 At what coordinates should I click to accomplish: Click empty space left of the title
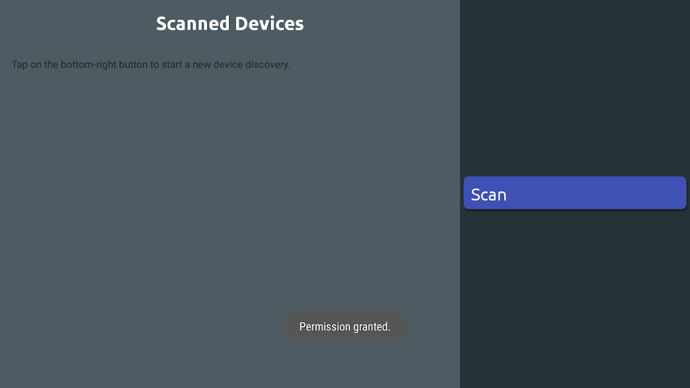coord(78,23)
